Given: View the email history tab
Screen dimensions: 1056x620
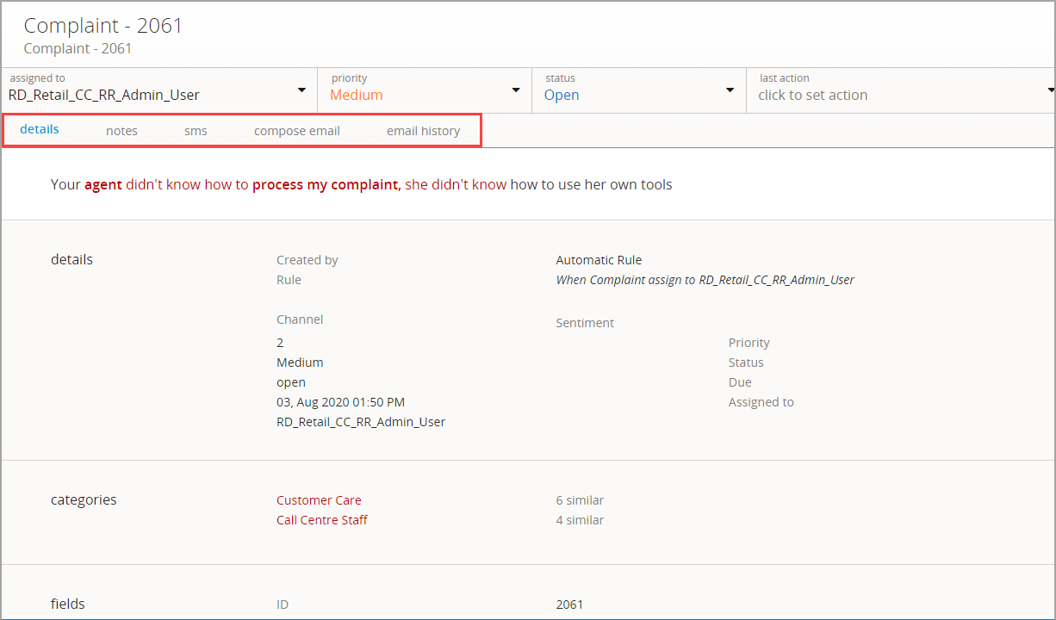Looking at the screenshot, I should click(x=423, y=131).
